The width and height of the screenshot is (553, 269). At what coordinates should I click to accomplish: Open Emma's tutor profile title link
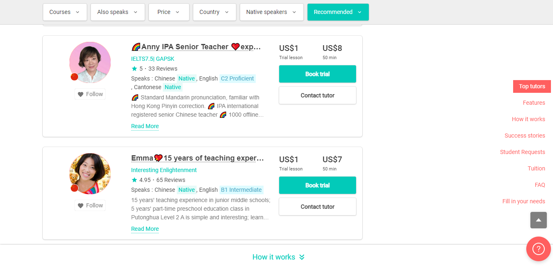(197, 158)
